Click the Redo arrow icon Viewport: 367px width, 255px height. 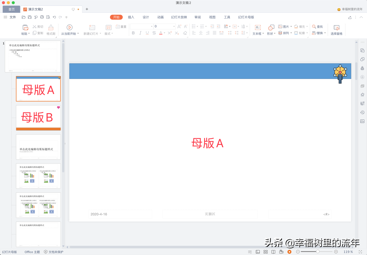click(x=60, y=17)
